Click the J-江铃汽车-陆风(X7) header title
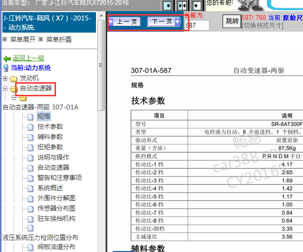Viewport: 303px width, 252px height. point(49,22)
